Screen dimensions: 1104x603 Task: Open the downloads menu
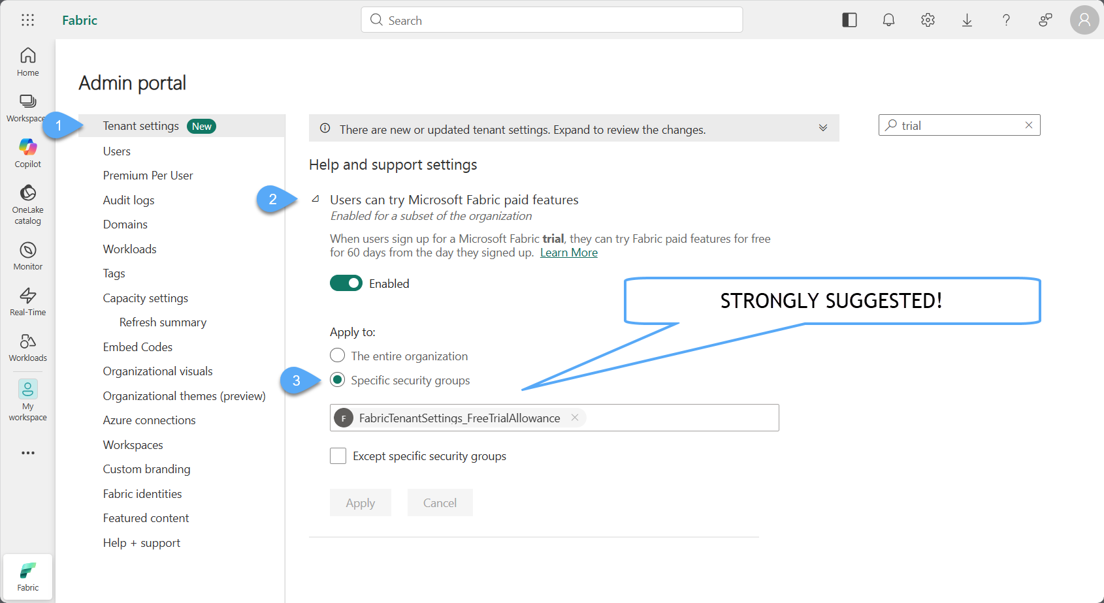(x=967, y=20)
